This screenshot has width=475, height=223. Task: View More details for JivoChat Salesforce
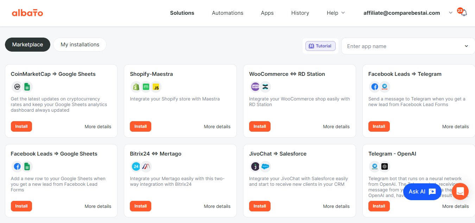336,206
